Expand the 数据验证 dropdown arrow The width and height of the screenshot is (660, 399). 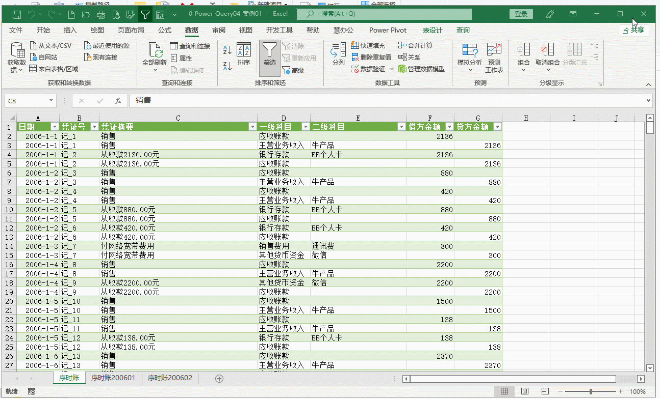(x=392, y=69)
